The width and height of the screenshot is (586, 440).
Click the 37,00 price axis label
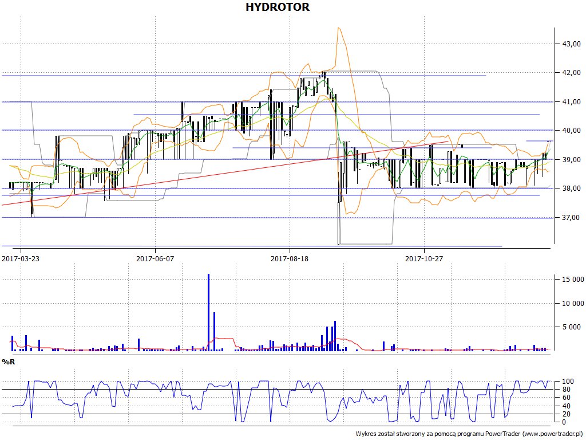(572, 217)
